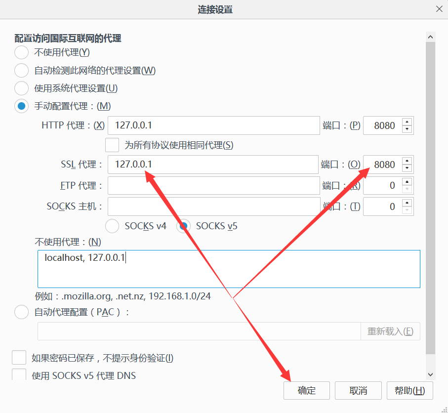Decrease HTTP proxy port with down arrow
Viewport: 448px width, 413px height.
[x=407, y=129]
